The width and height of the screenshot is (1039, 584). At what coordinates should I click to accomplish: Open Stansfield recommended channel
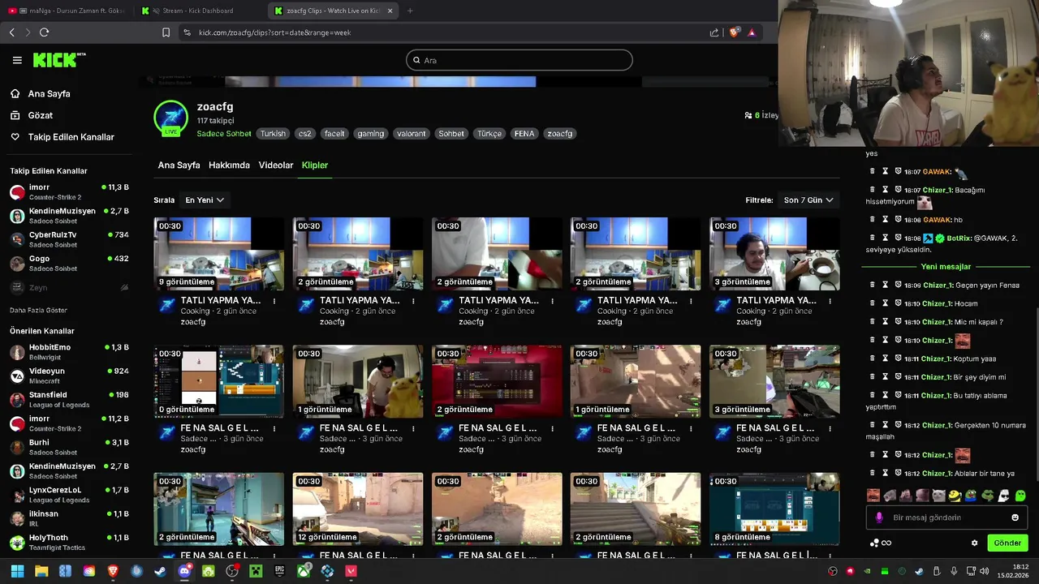[x=69, y=399]
